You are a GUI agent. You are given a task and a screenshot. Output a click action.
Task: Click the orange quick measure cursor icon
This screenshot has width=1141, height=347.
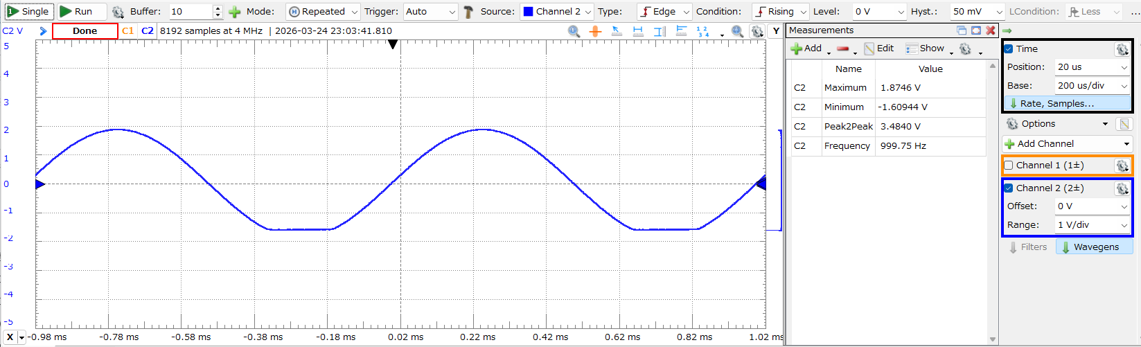tap(595, 31)
